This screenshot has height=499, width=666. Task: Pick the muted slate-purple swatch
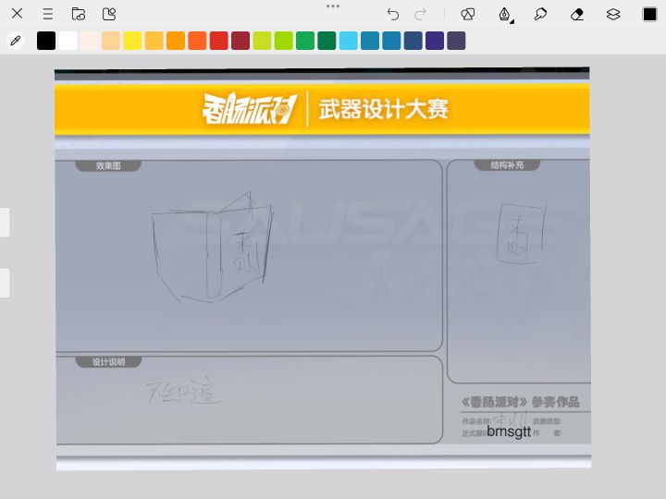tap(457, 41)
